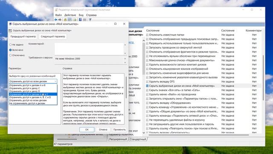The height and width of the screenshot is (154, 273).
Task: Click icon beside «Удалить возможности записи компакт-дисков»
Action: pos(147,65)
